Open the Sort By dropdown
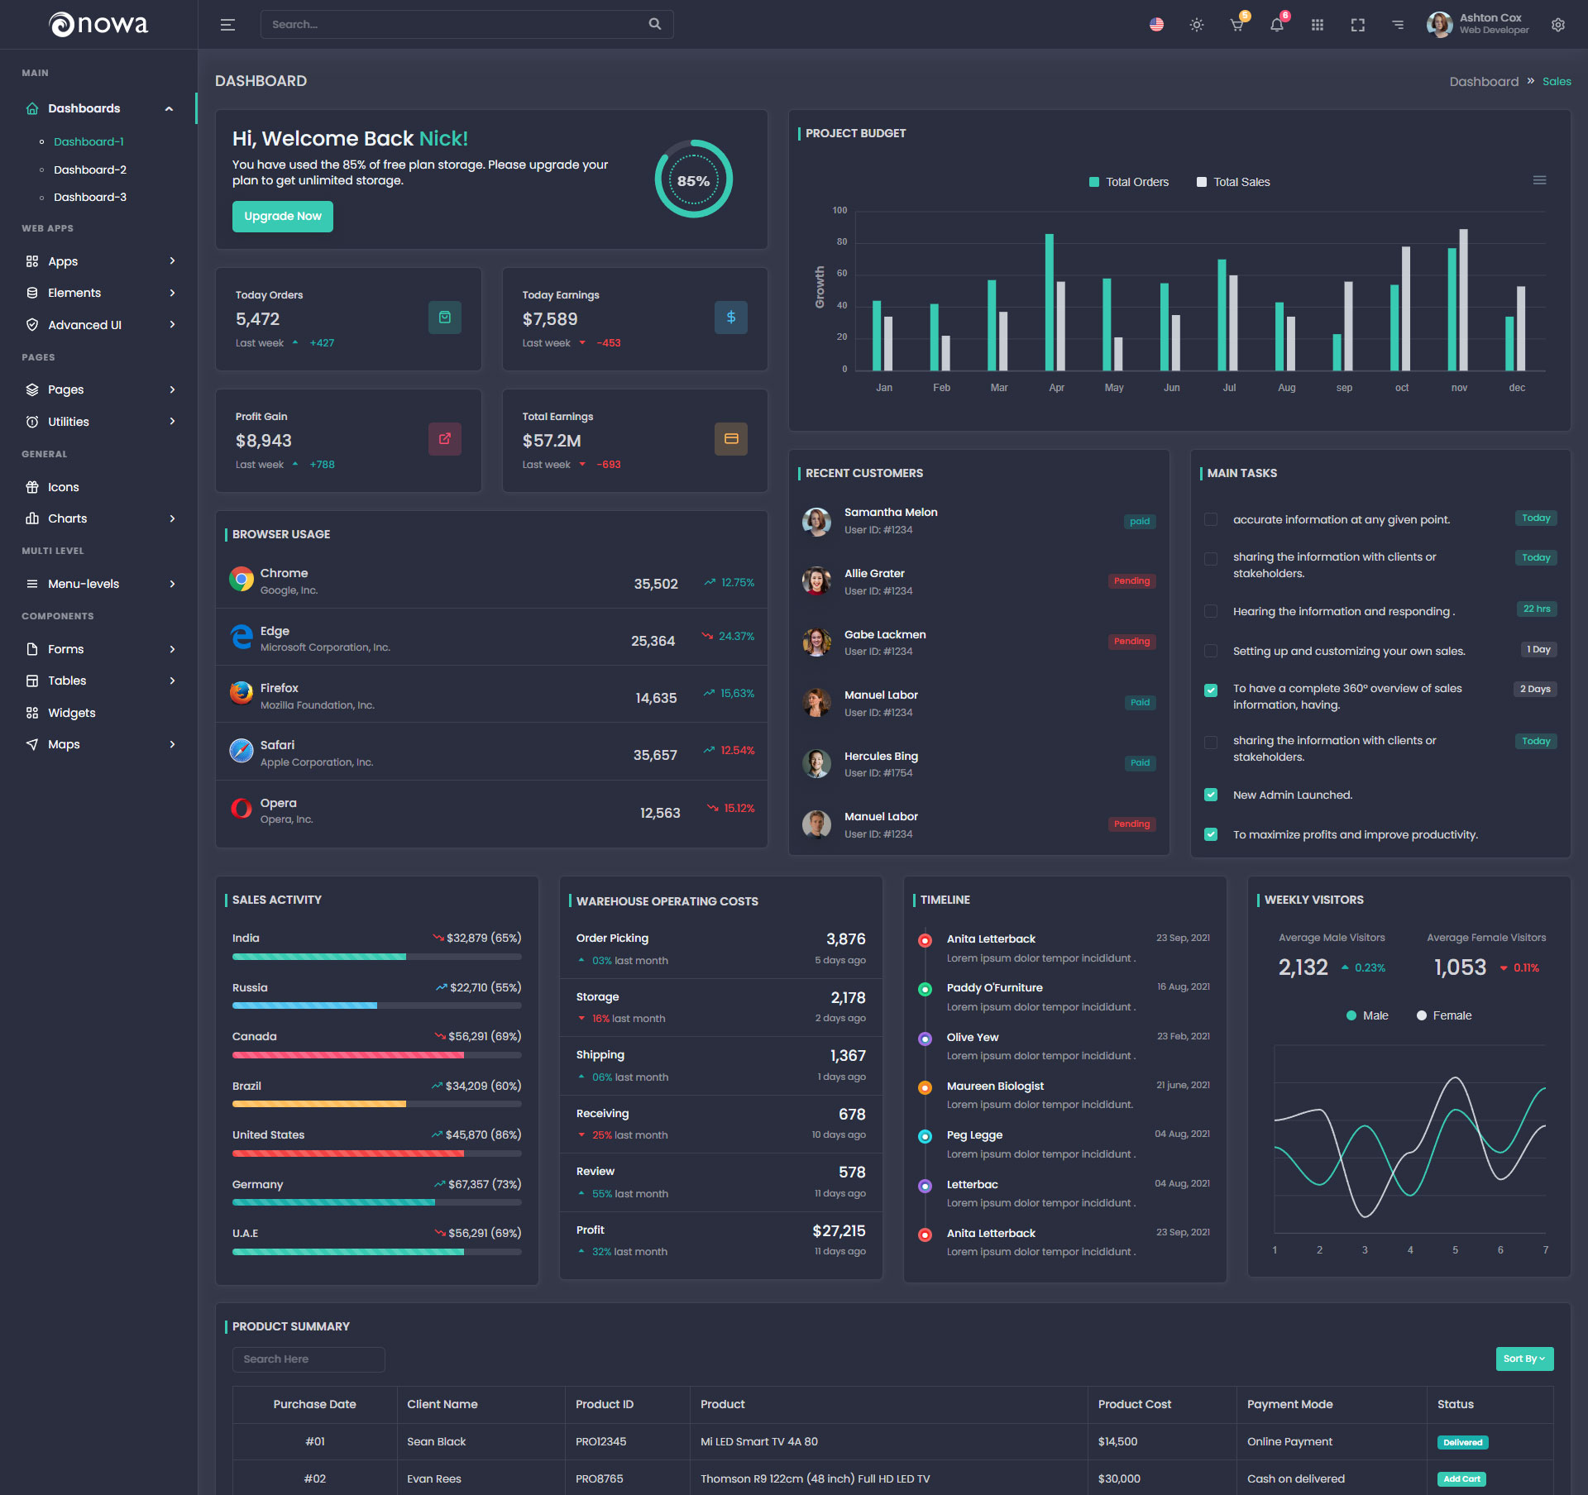This screenshot has height=1495, width=1588. (1523, 1359)
